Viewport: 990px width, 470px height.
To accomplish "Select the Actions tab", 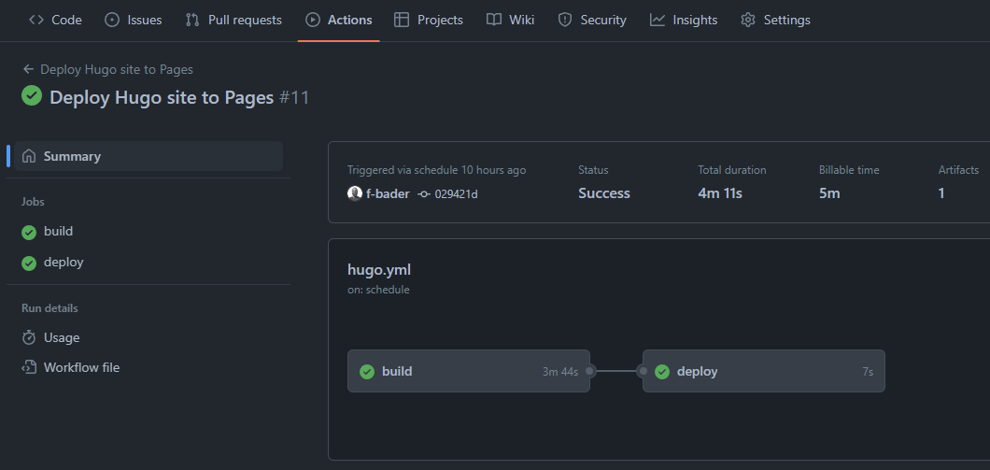I will point(338,21).
